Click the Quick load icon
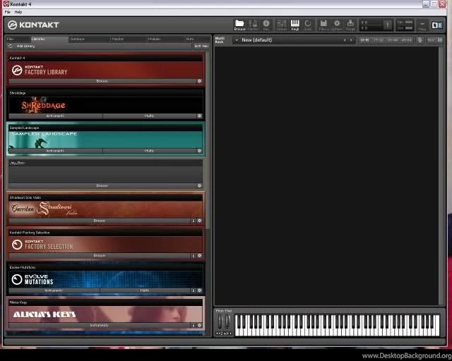Viewport: 452px width, 361px height. coord(308,25)
